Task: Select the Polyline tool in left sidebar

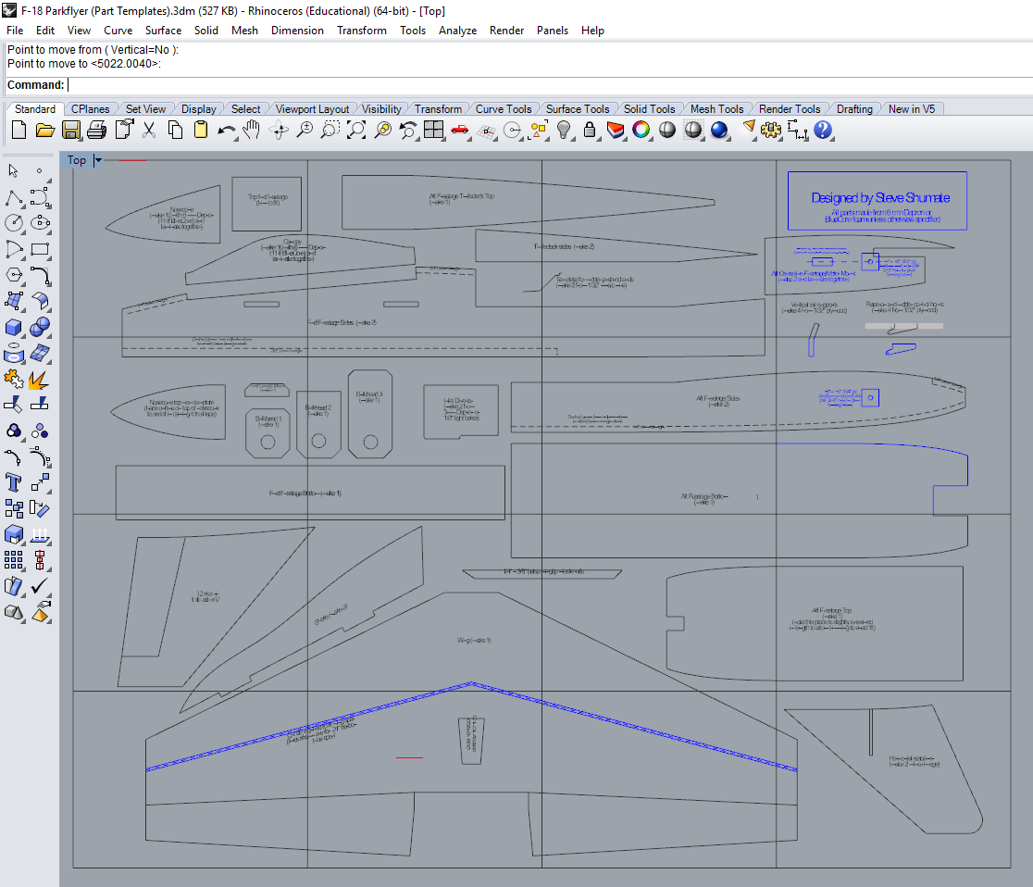Action: (14, 197)
